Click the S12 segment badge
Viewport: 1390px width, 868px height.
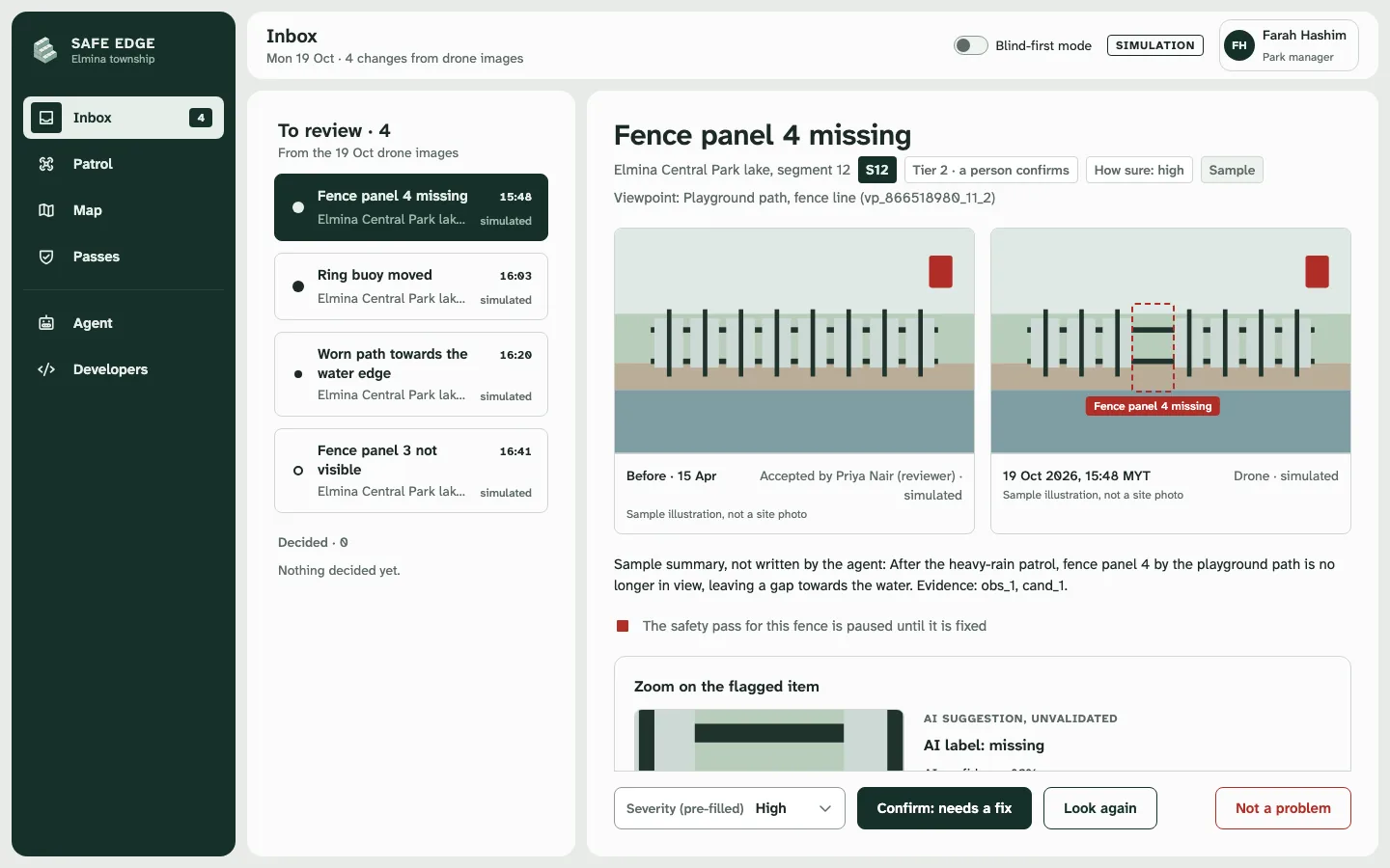(x=877, y=170)
